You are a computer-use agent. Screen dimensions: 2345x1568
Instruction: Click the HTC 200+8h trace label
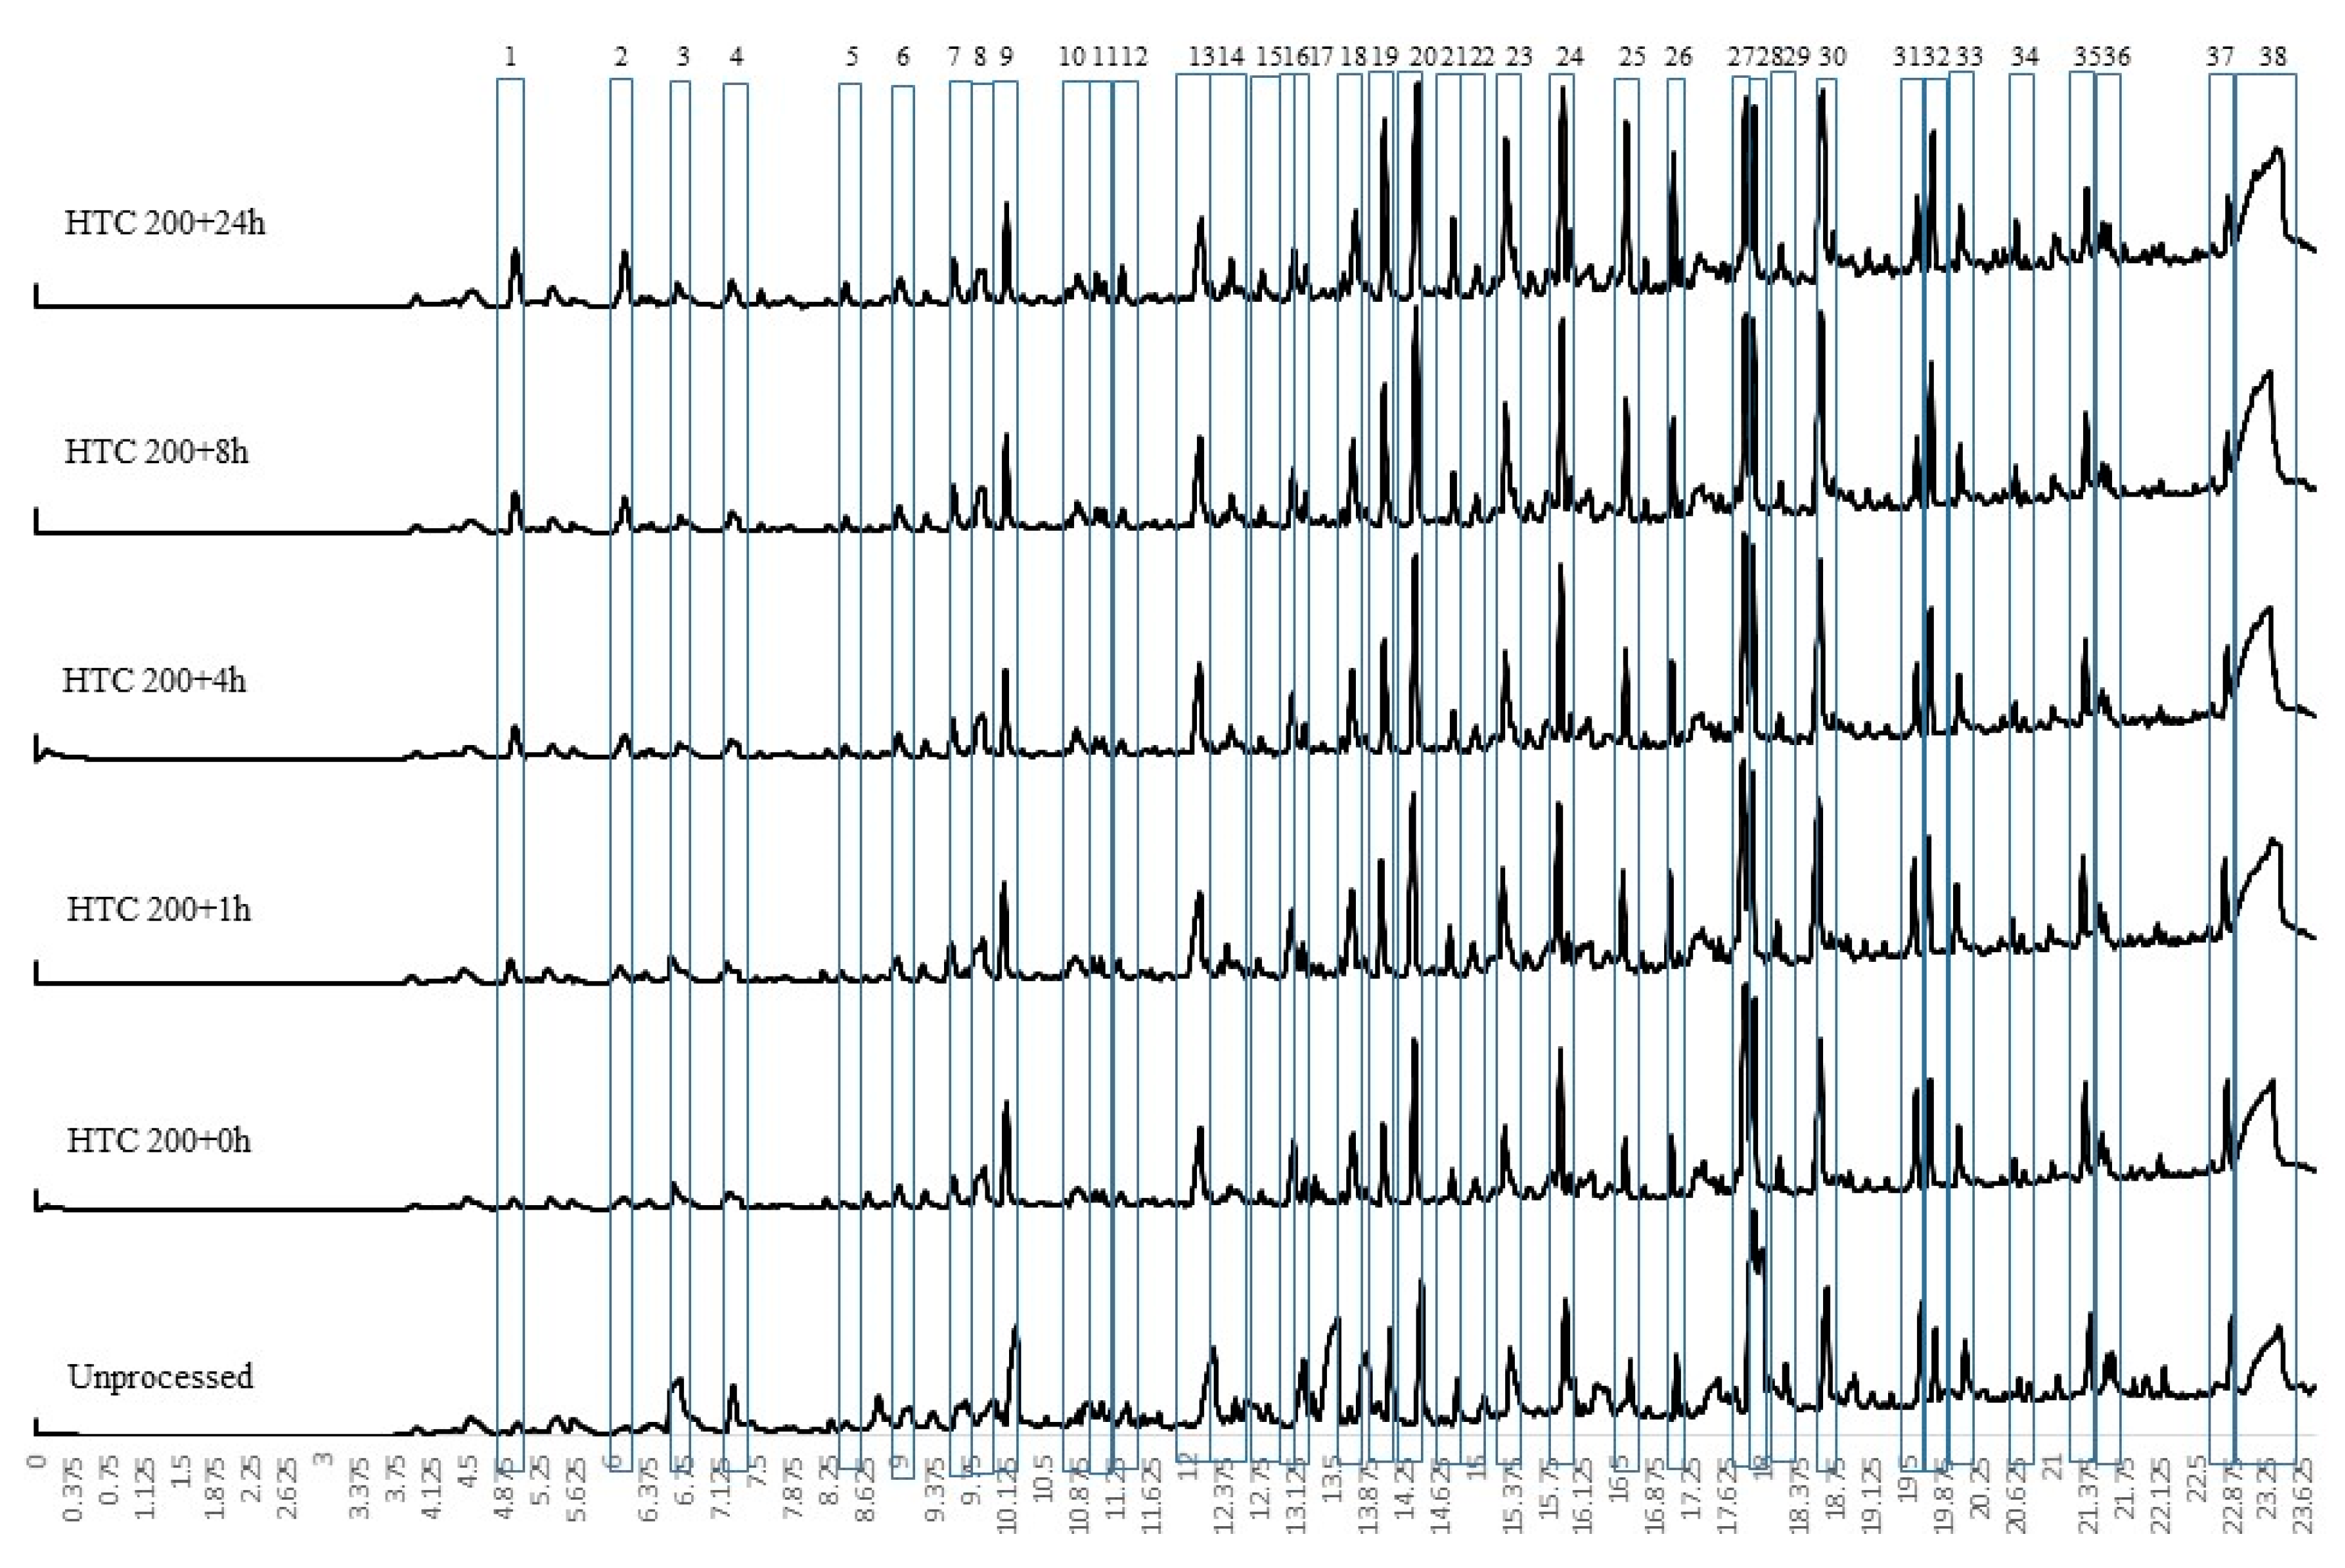point(156,451)
